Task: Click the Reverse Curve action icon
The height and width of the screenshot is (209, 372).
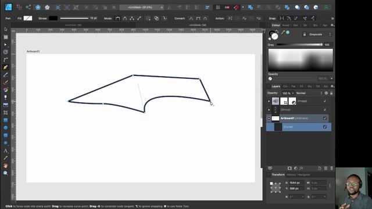Action: point(259,18)
